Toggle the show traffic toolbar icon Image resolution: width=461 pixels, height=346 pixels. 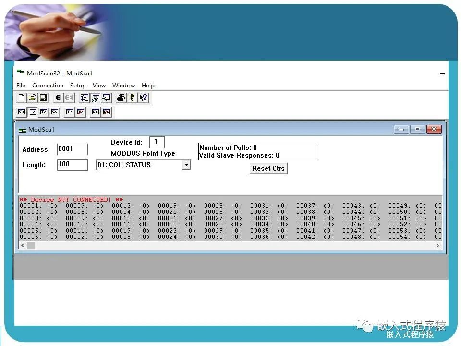(107, 98)
